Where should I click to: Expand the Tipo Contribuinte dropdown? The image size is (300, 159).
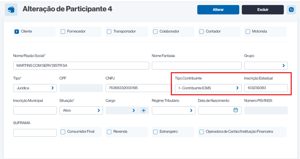pyautogui.click(x=208, y=88)
